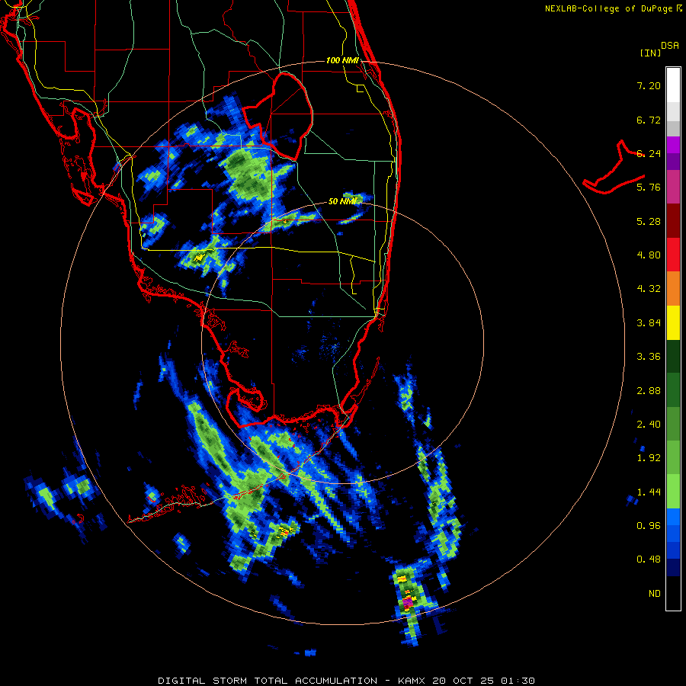Click the 1.44 legend value
686x686 pixels.
pyautogui.click(x=649, y=492)
